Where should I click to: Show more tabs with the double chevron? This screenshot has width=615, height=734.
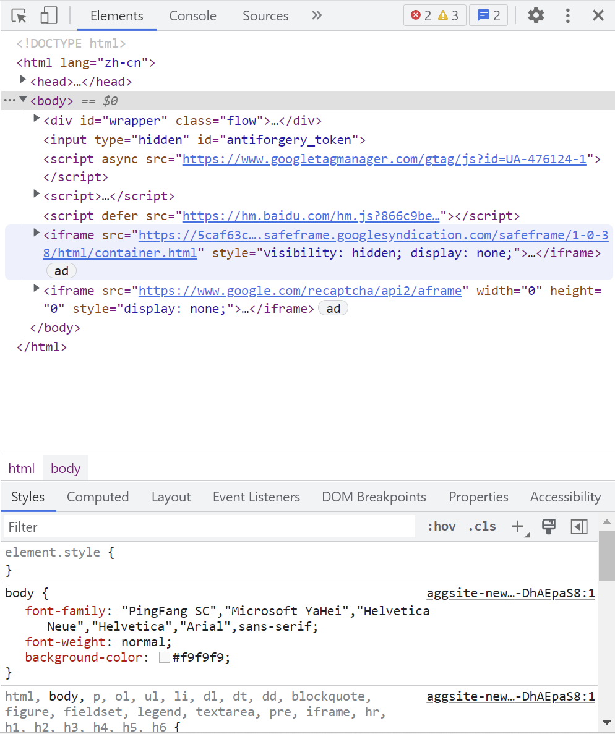click(x=317, y=15)
